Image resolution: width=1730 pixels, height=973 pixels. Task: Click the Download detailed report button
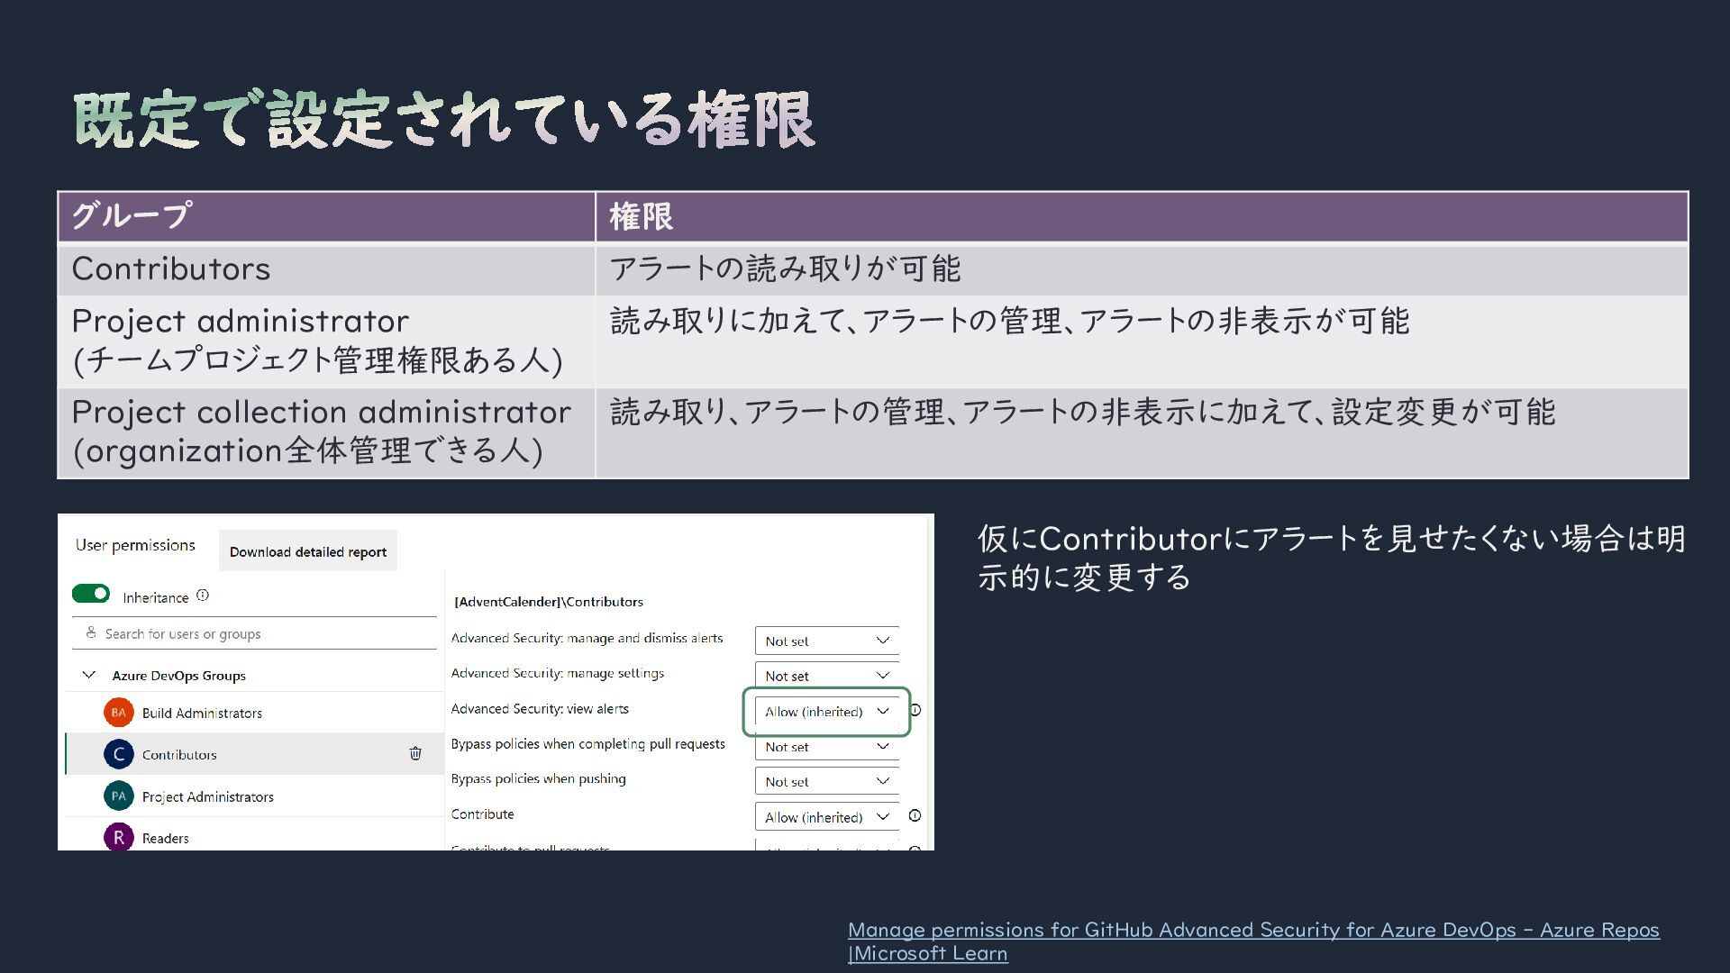(307, 551)
